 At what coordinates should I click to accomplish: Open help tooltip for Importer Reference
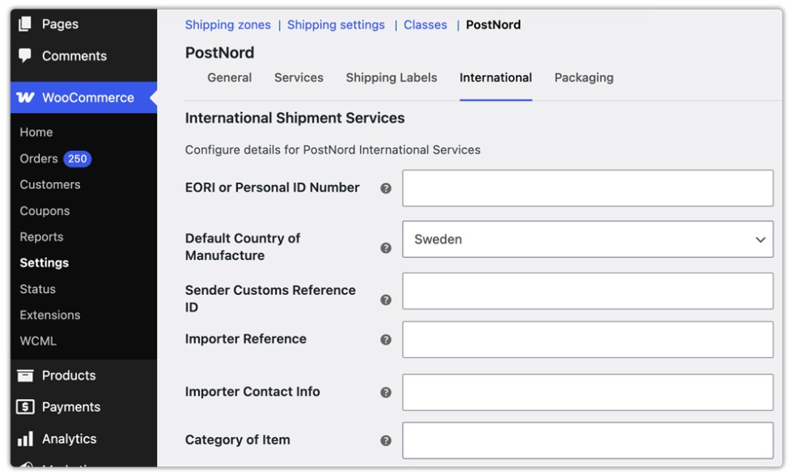386,340
